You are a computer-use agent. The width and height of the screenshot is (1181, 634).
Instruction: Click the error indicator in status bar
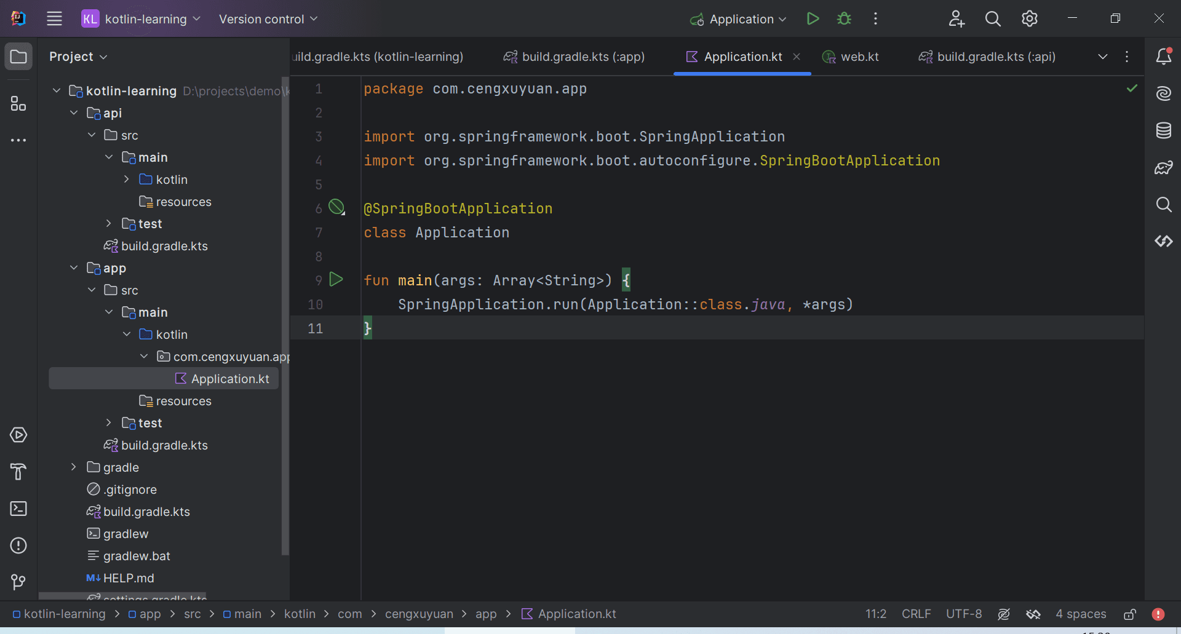1158,614
